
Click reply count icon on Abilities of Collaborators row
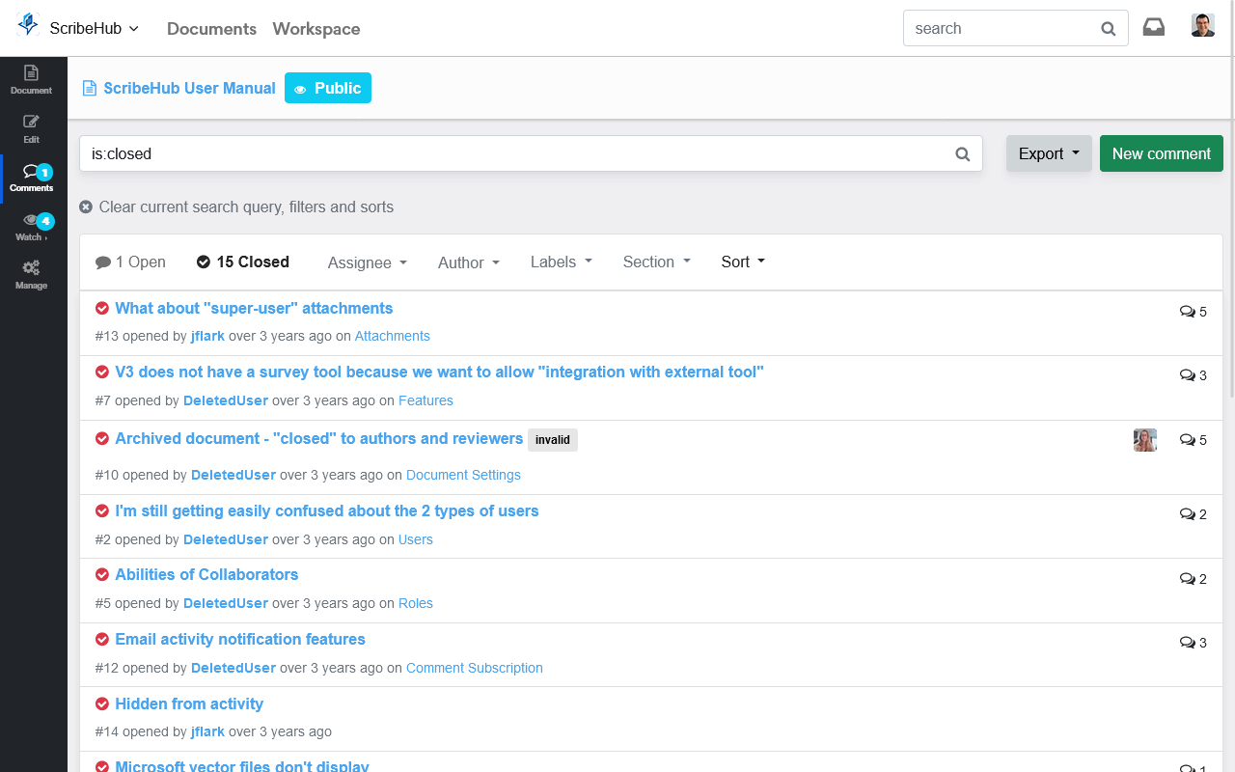(1187, 579)
